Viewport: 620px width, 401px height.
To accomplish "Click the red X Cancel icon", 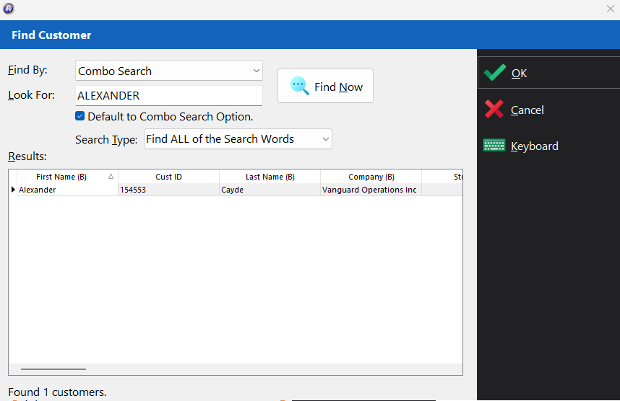I will (494, 110).
